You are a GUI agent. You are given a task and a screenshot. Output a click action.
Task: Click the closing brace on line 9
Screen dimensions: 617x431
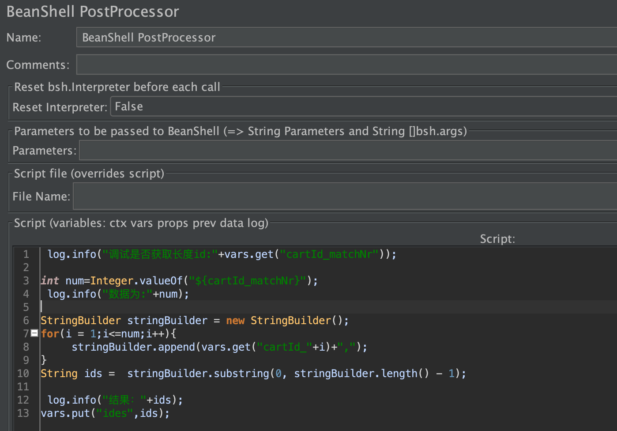click(44, 360)
